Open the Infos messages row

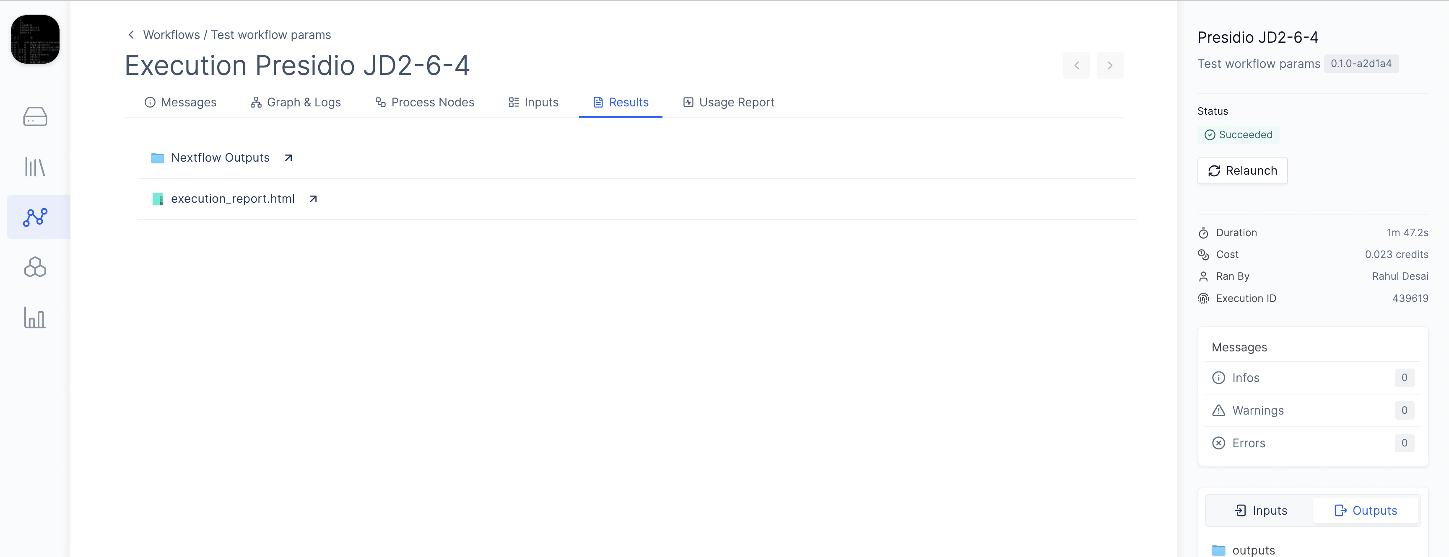point(1312,378)
